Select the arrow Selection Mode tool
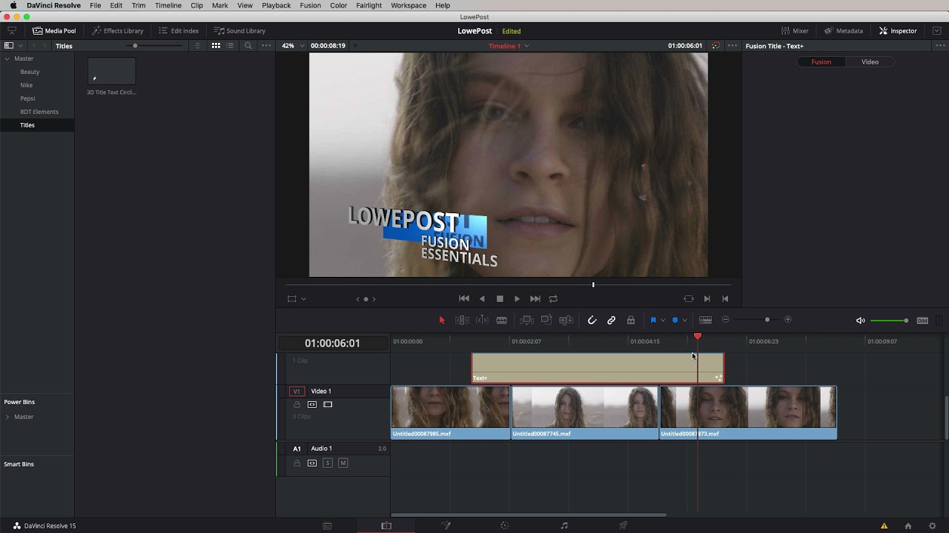 click(442, 320)
